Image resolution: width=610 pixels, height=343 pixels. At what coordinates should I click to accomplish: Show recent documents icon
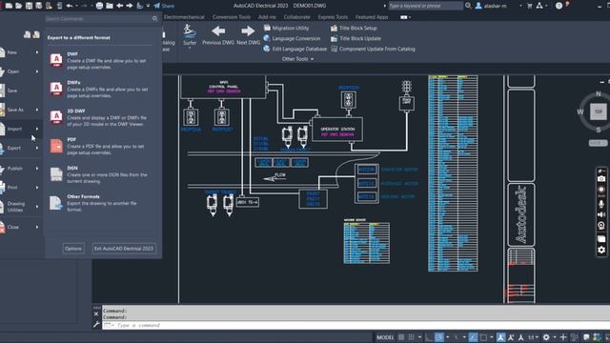click(x=28, y=35)
